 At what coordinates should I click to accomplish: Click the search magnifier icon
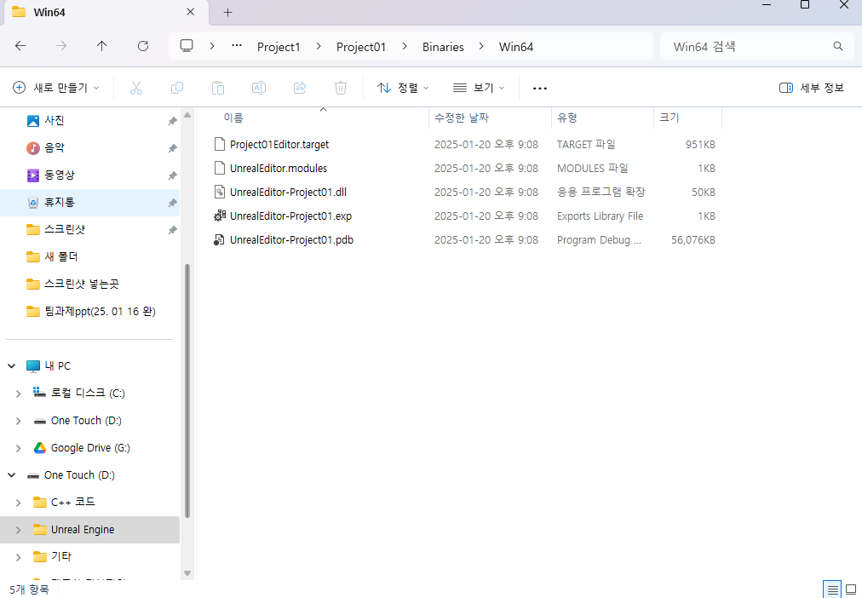tap(838, 46)
